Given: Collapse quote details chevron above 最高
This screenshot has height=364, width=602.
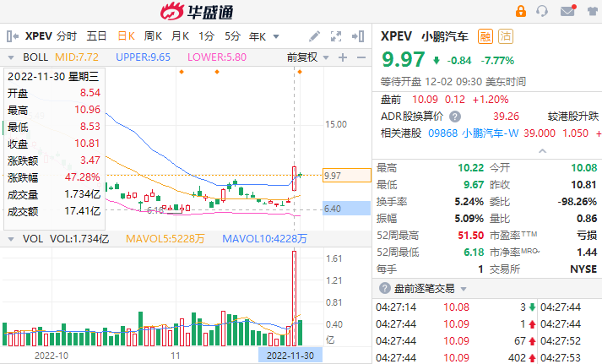Looking at the screenshot, I should click(x=543, y=151).
